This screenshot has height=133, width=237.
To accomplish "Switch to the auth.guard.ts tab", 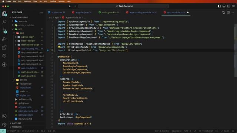I will 109,12.
